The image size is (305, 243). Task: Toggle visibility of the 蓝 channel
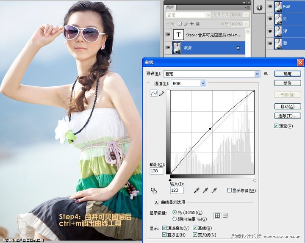[x=270, y=43]
